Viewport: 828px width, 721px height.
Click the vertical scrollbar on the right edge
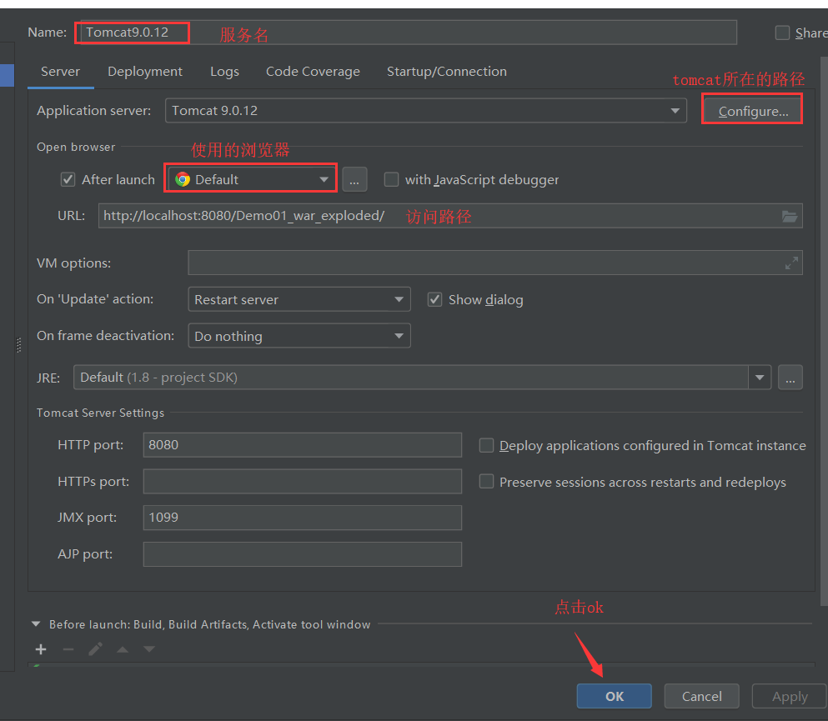(x=825, y=333)
